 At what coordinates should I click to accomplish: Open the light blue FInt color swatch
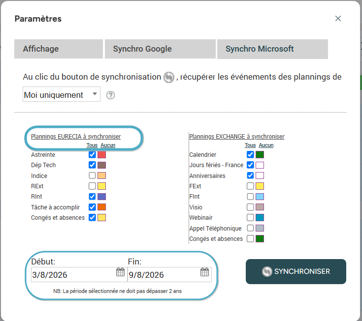coord(260,197)
